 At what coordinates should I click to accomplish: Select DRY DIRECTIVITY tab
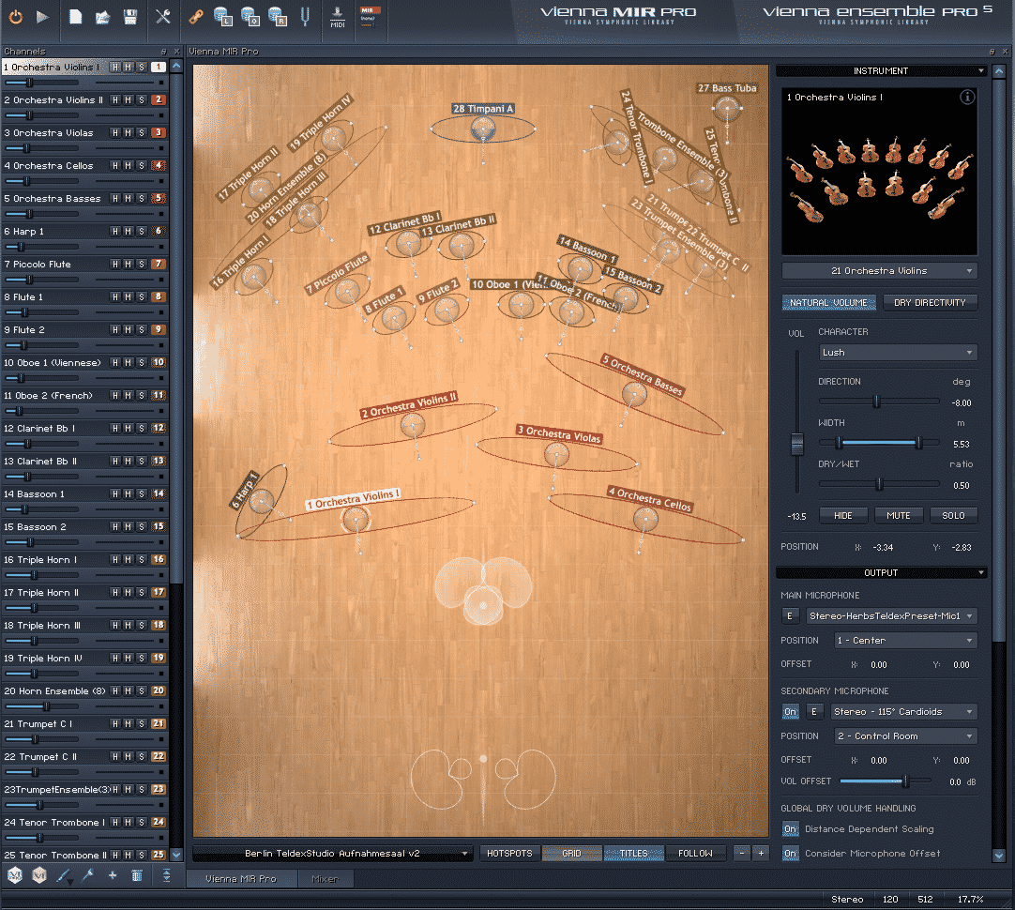(930, 303)
